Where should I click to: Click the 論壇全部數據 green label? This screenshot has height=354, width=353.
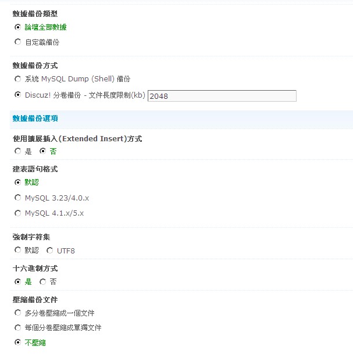coord(45,27)
